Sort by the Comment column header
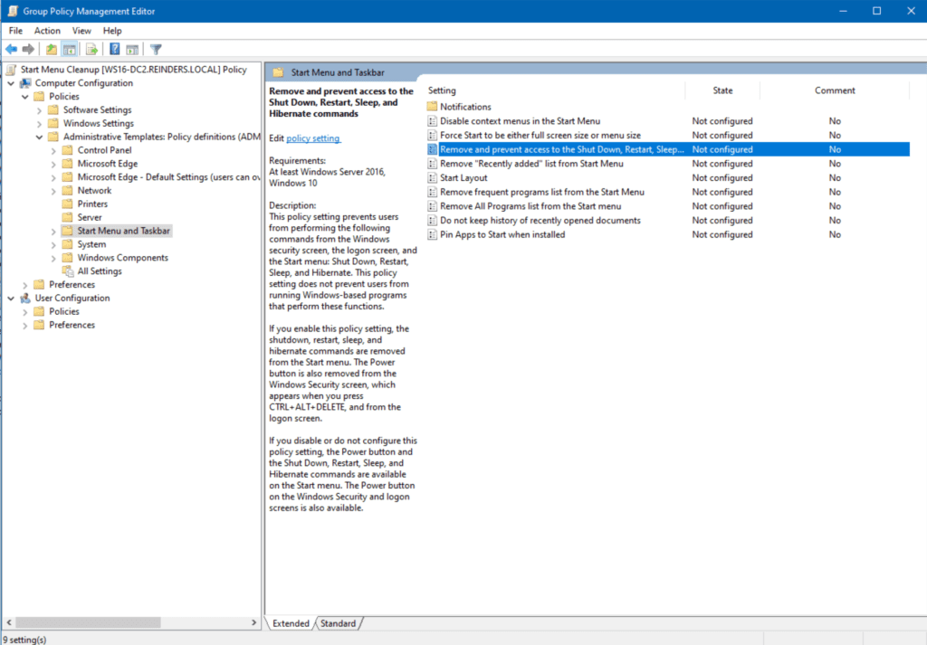 [835, 90]
